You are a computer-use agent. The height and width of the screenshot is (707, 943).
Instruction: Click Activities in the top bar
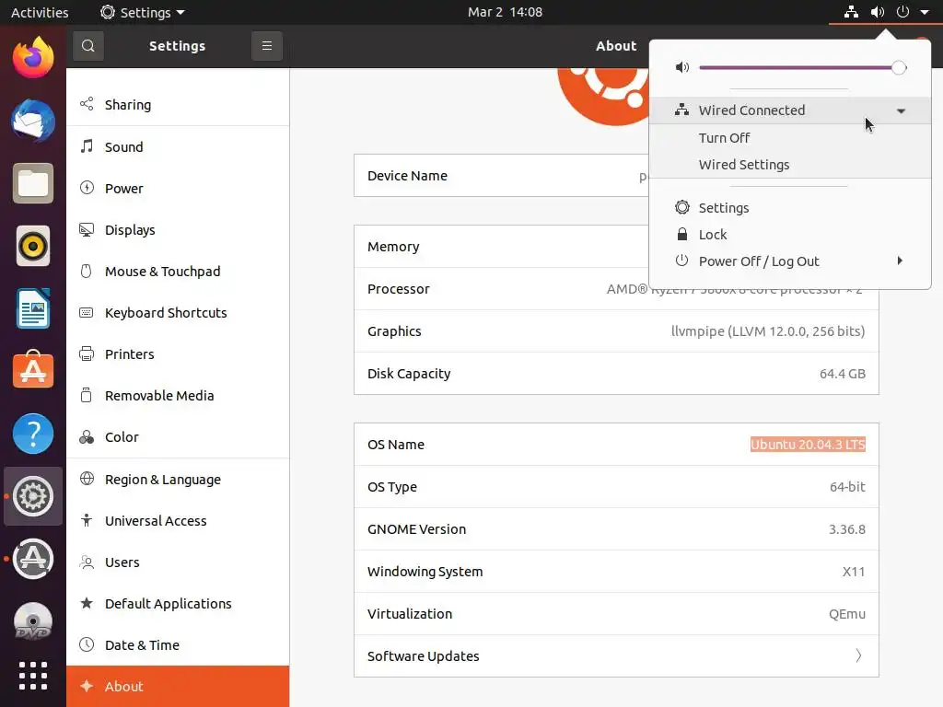click(x=40, y=12)
